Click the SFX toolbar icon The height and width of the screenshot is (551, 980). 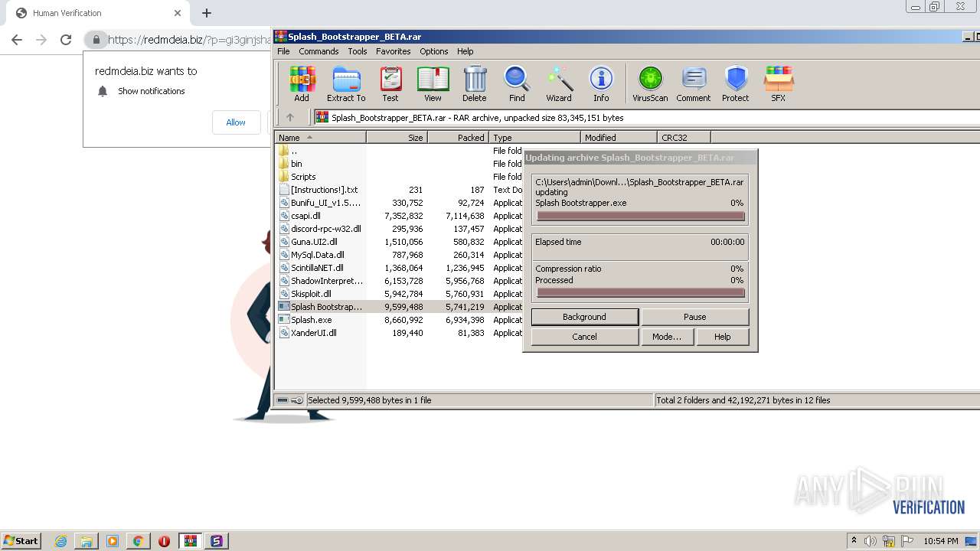point(778,83)
